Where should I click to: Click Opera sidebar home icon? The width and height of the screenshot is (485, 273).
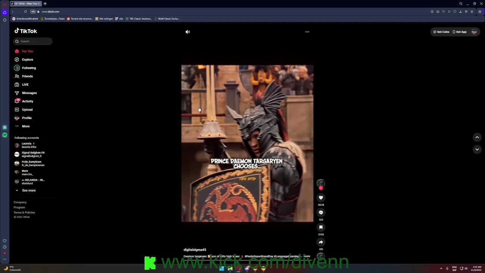tap(5, 12)
